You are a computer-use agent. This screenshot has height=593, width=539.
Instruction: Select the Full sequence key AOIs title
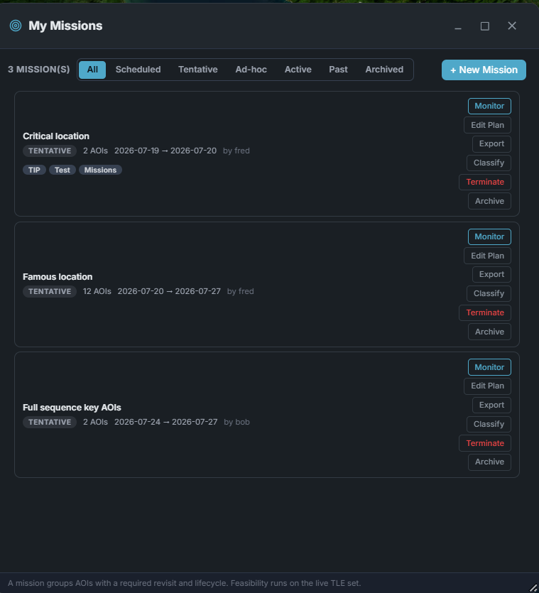click(x=72, y=408)
